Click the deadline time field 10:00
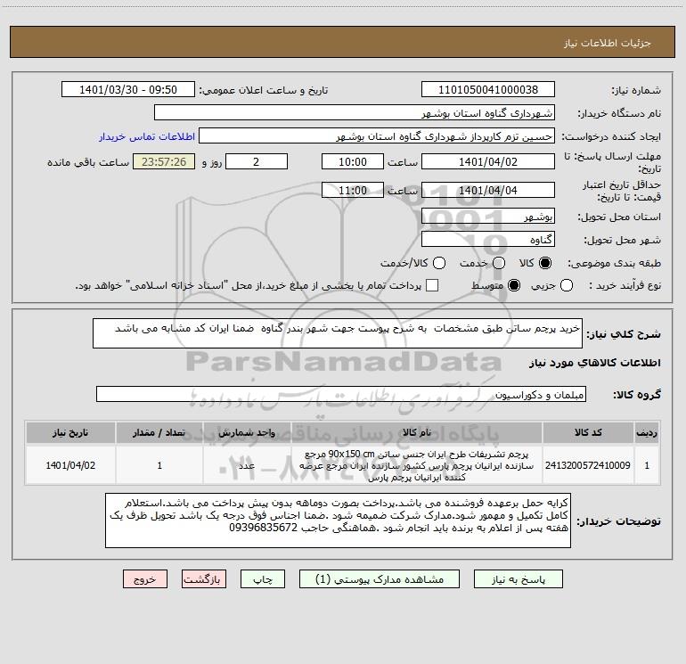 [x=353, y=161]
